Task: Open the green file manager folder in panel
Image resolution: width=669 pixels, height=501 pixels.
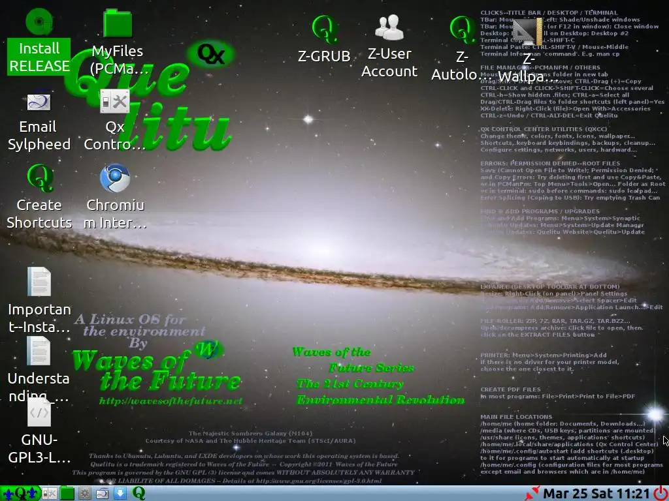Action: (67, 494)
